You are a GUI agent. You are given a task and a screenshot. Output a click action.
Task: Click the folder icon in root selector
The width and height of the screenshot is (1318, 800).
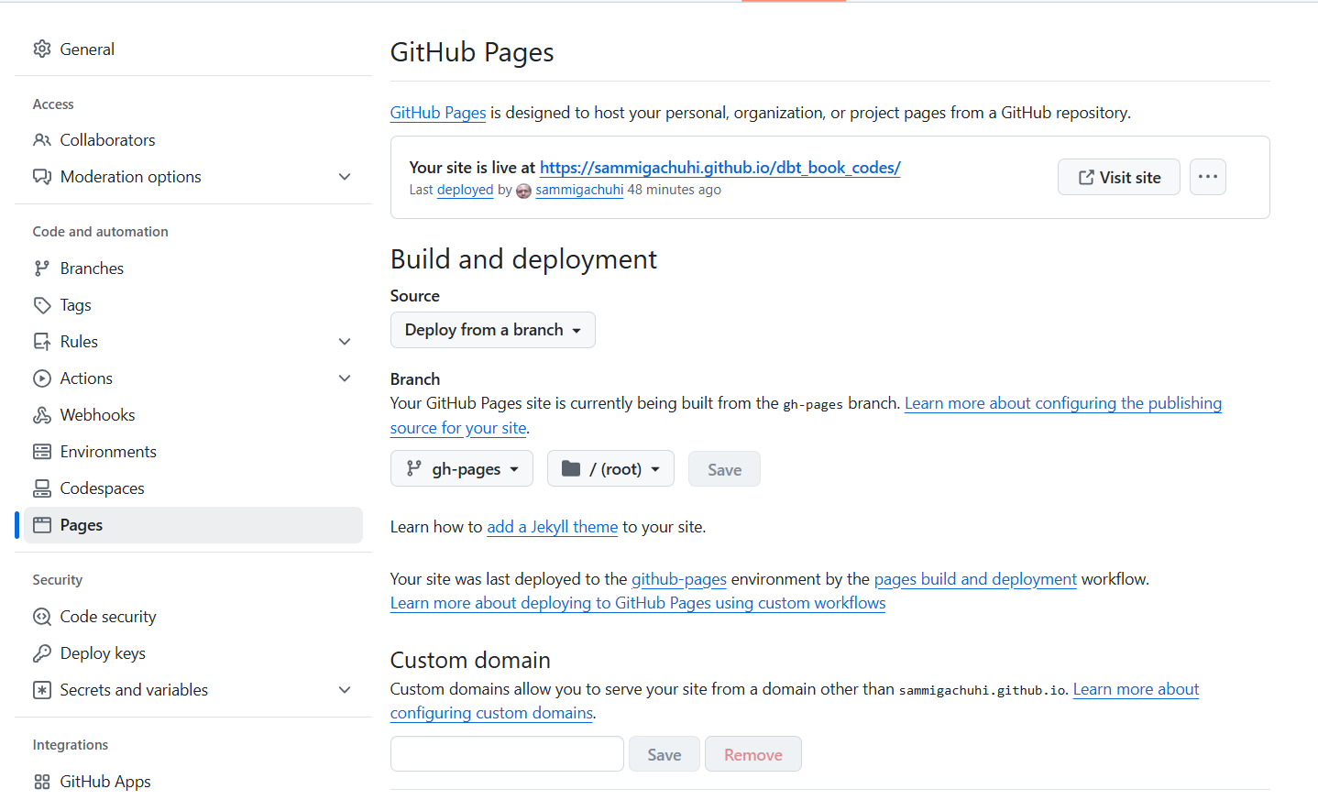tap(571, 468)
